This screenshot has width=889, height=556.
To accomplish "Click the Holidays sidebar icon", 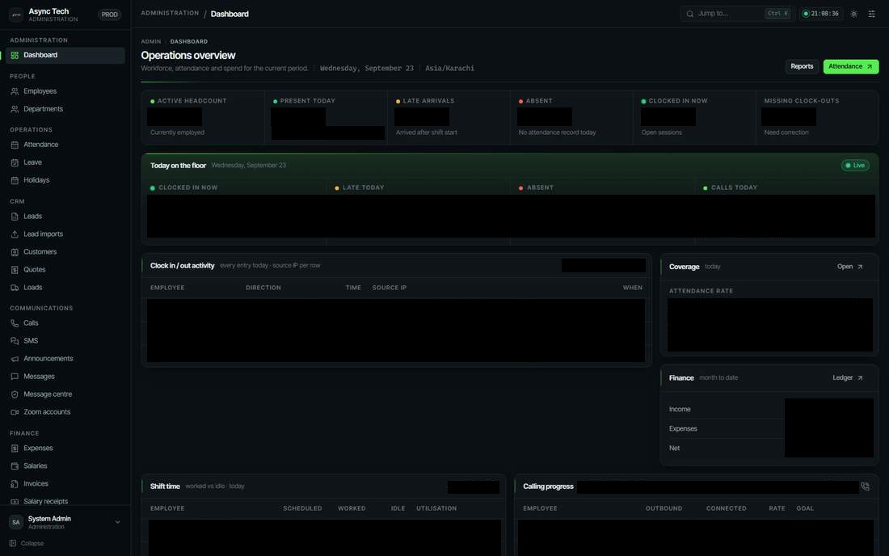I will 15,180.
